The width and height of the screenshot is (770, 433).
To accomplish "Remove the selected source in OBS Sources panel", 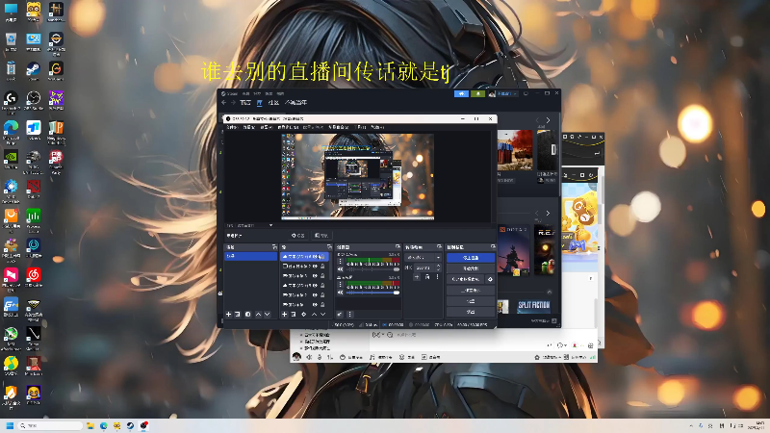I will click(x=294, y=315).
